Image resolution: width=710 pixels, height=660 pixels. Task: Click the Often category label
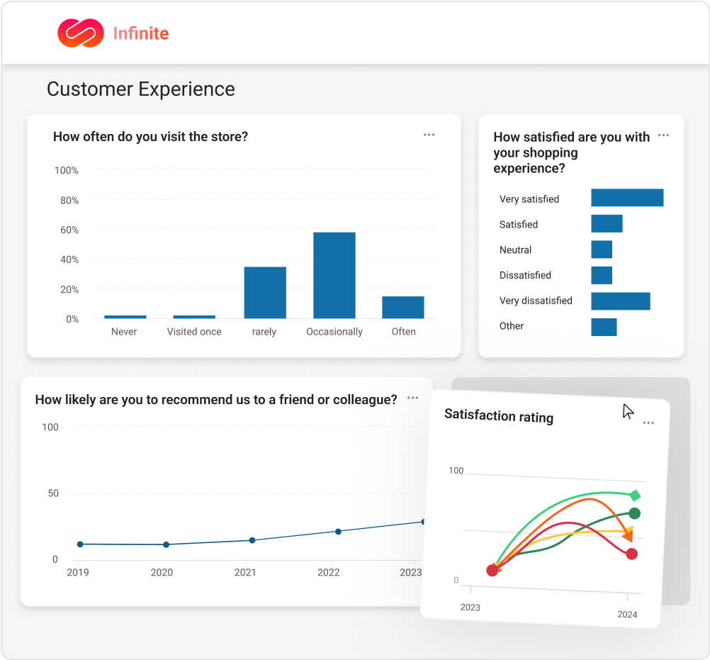[x=402, y=331]
